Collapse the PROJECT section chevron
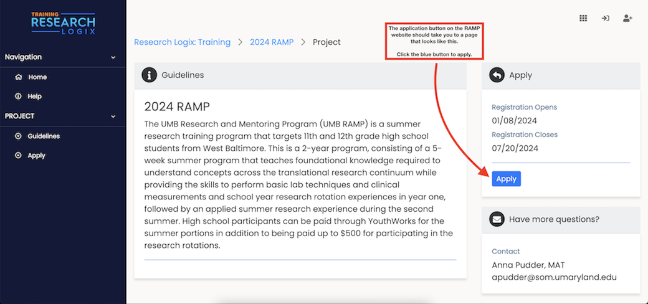 (x=113, y=116)
